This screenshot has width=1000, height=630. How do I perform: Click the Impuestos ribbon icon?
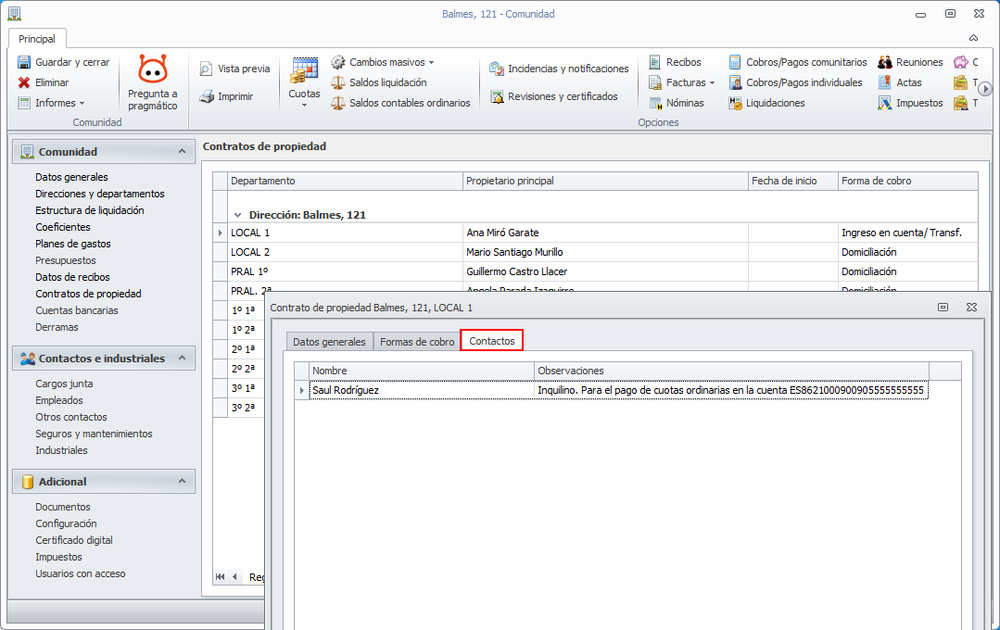coord(885,103)
